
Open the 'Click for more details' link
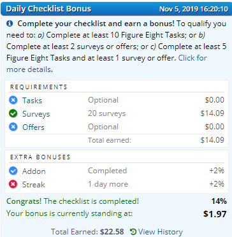pos(106,64)
